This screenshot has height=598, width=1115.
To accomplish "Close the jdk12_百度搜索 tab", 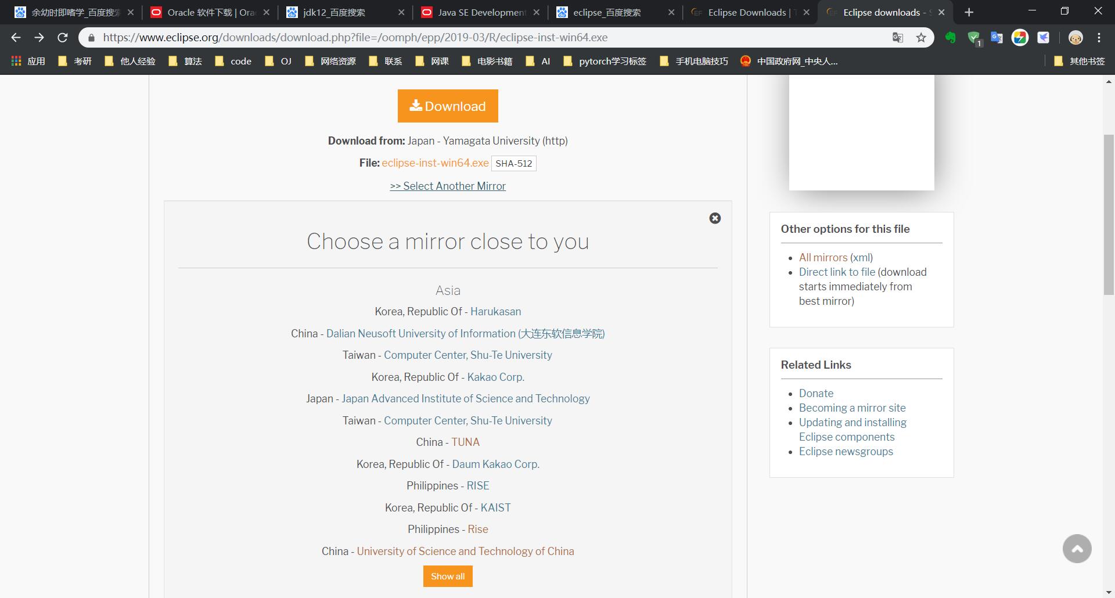I will [x=401, y=12].
